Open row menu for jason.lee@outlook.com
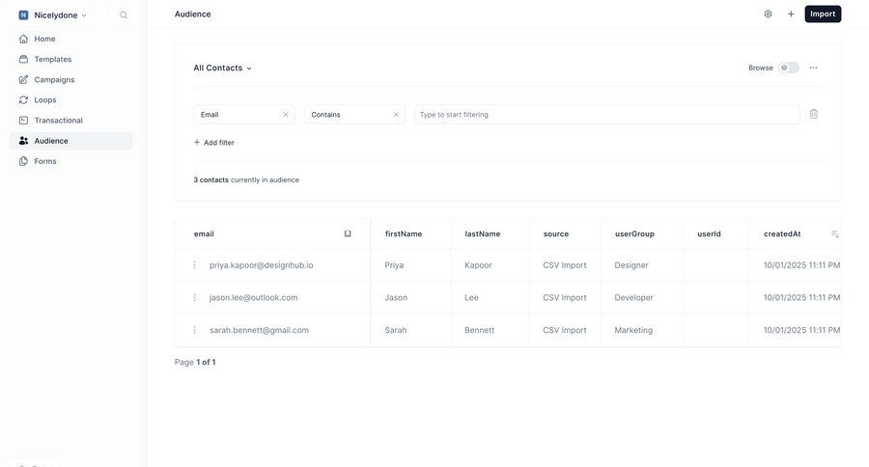 pos(194,297)
